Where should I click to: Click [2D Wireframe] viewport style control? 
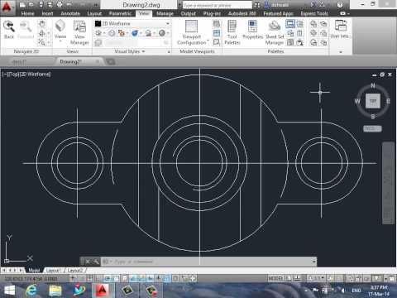coord(35,74)
